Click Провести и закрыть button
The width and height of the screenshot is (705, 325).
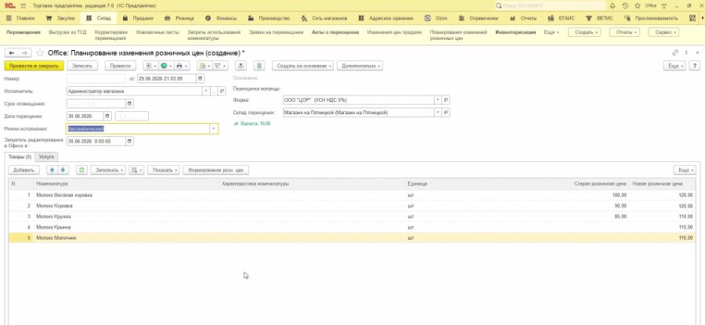(x=34, y=66)
